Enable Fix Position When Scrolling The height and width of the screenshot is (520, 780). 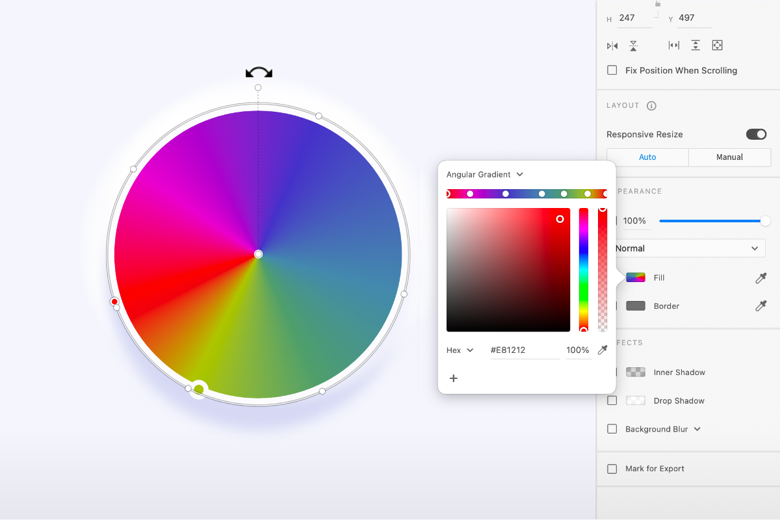[x=612, y=70]
